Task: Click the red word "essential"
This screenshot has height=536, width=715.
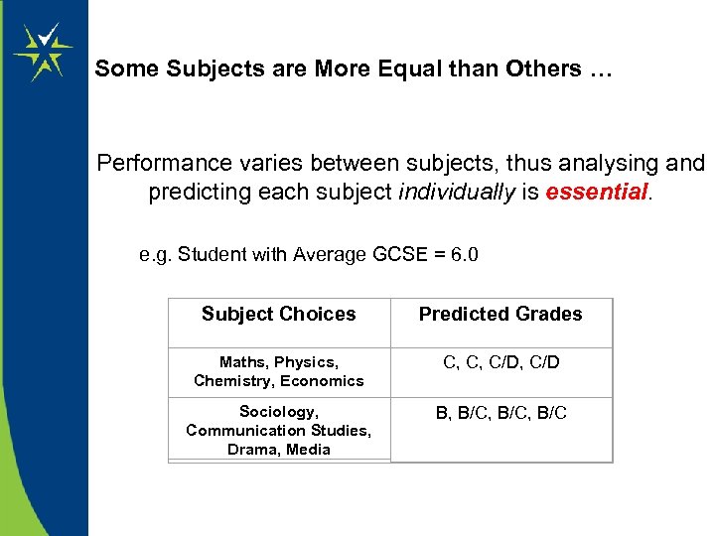Action: point(596,192)
